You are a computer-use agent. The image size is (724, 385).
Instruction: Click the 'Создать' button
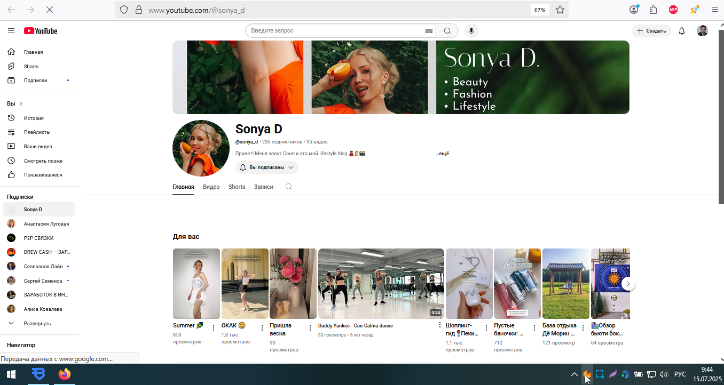click(x=652, y=31)
